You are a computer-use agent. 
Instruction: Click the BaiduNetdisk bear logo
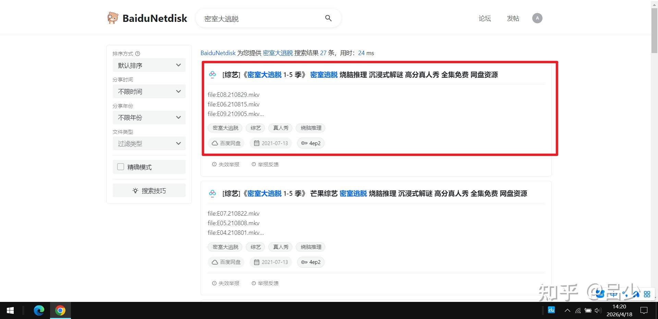(x=112, y=18)
